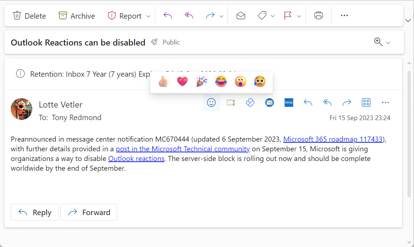Click top toolbar Reply arrow icon
The width and height of the screenshot is (414, 247).
click(x=168, y=15)
